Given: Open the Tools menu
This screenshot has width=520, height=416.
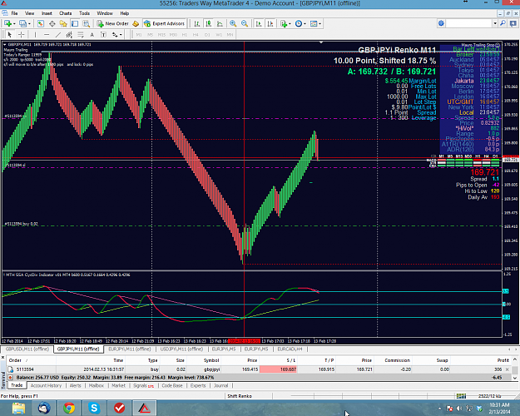Looking at the screenshot, I should [84, 13].
